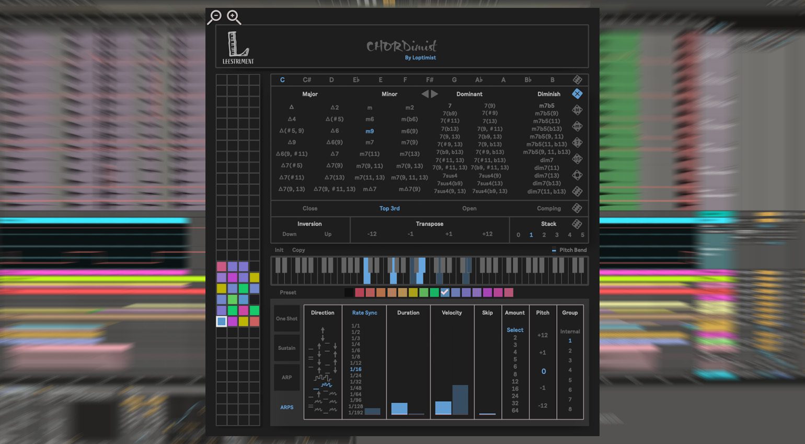Select the gray step-pattern direction icon
805x444 pixels.
[x=323, y=377]
